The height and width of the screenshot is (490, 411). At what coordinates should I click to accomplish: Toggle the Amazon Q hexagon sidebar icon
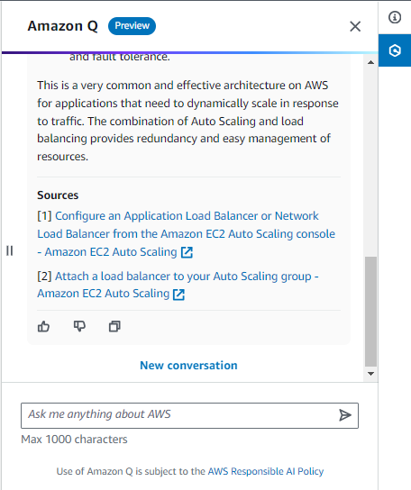coord(395,50)
